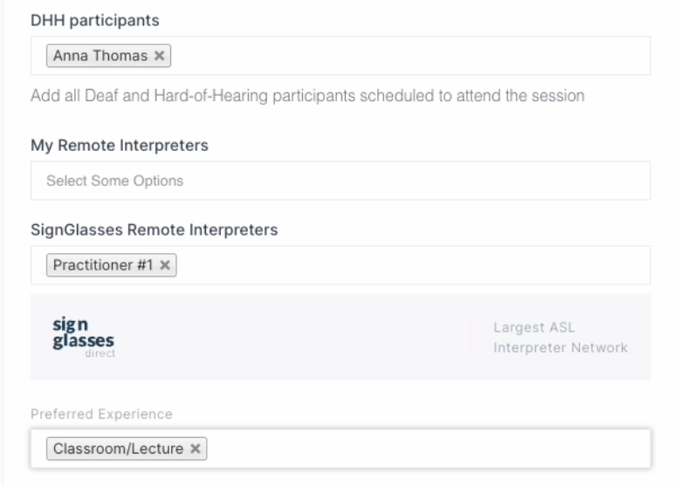Open My Remote Interpreters options field
The width and height of the screenshot is (674, 485).
pos(340,181)
